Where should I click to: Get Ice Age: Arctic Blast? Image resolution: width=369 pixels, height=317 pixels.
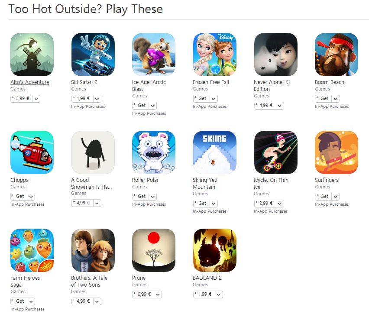[139, 105]
